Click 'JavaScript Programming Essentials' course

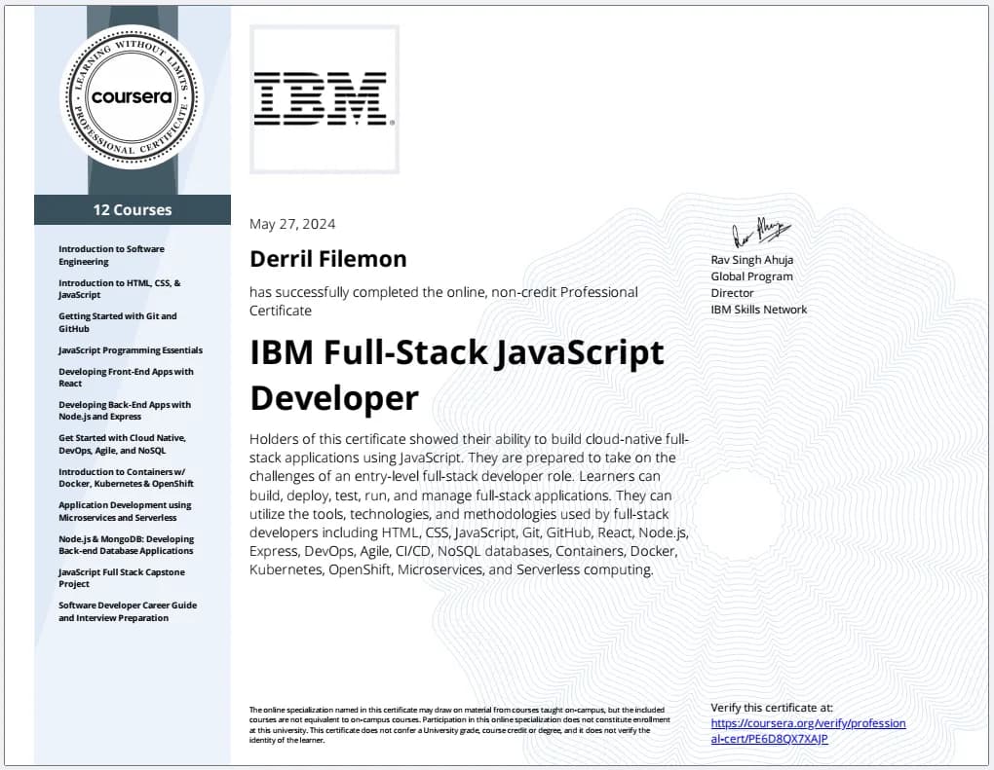point(131,350)
